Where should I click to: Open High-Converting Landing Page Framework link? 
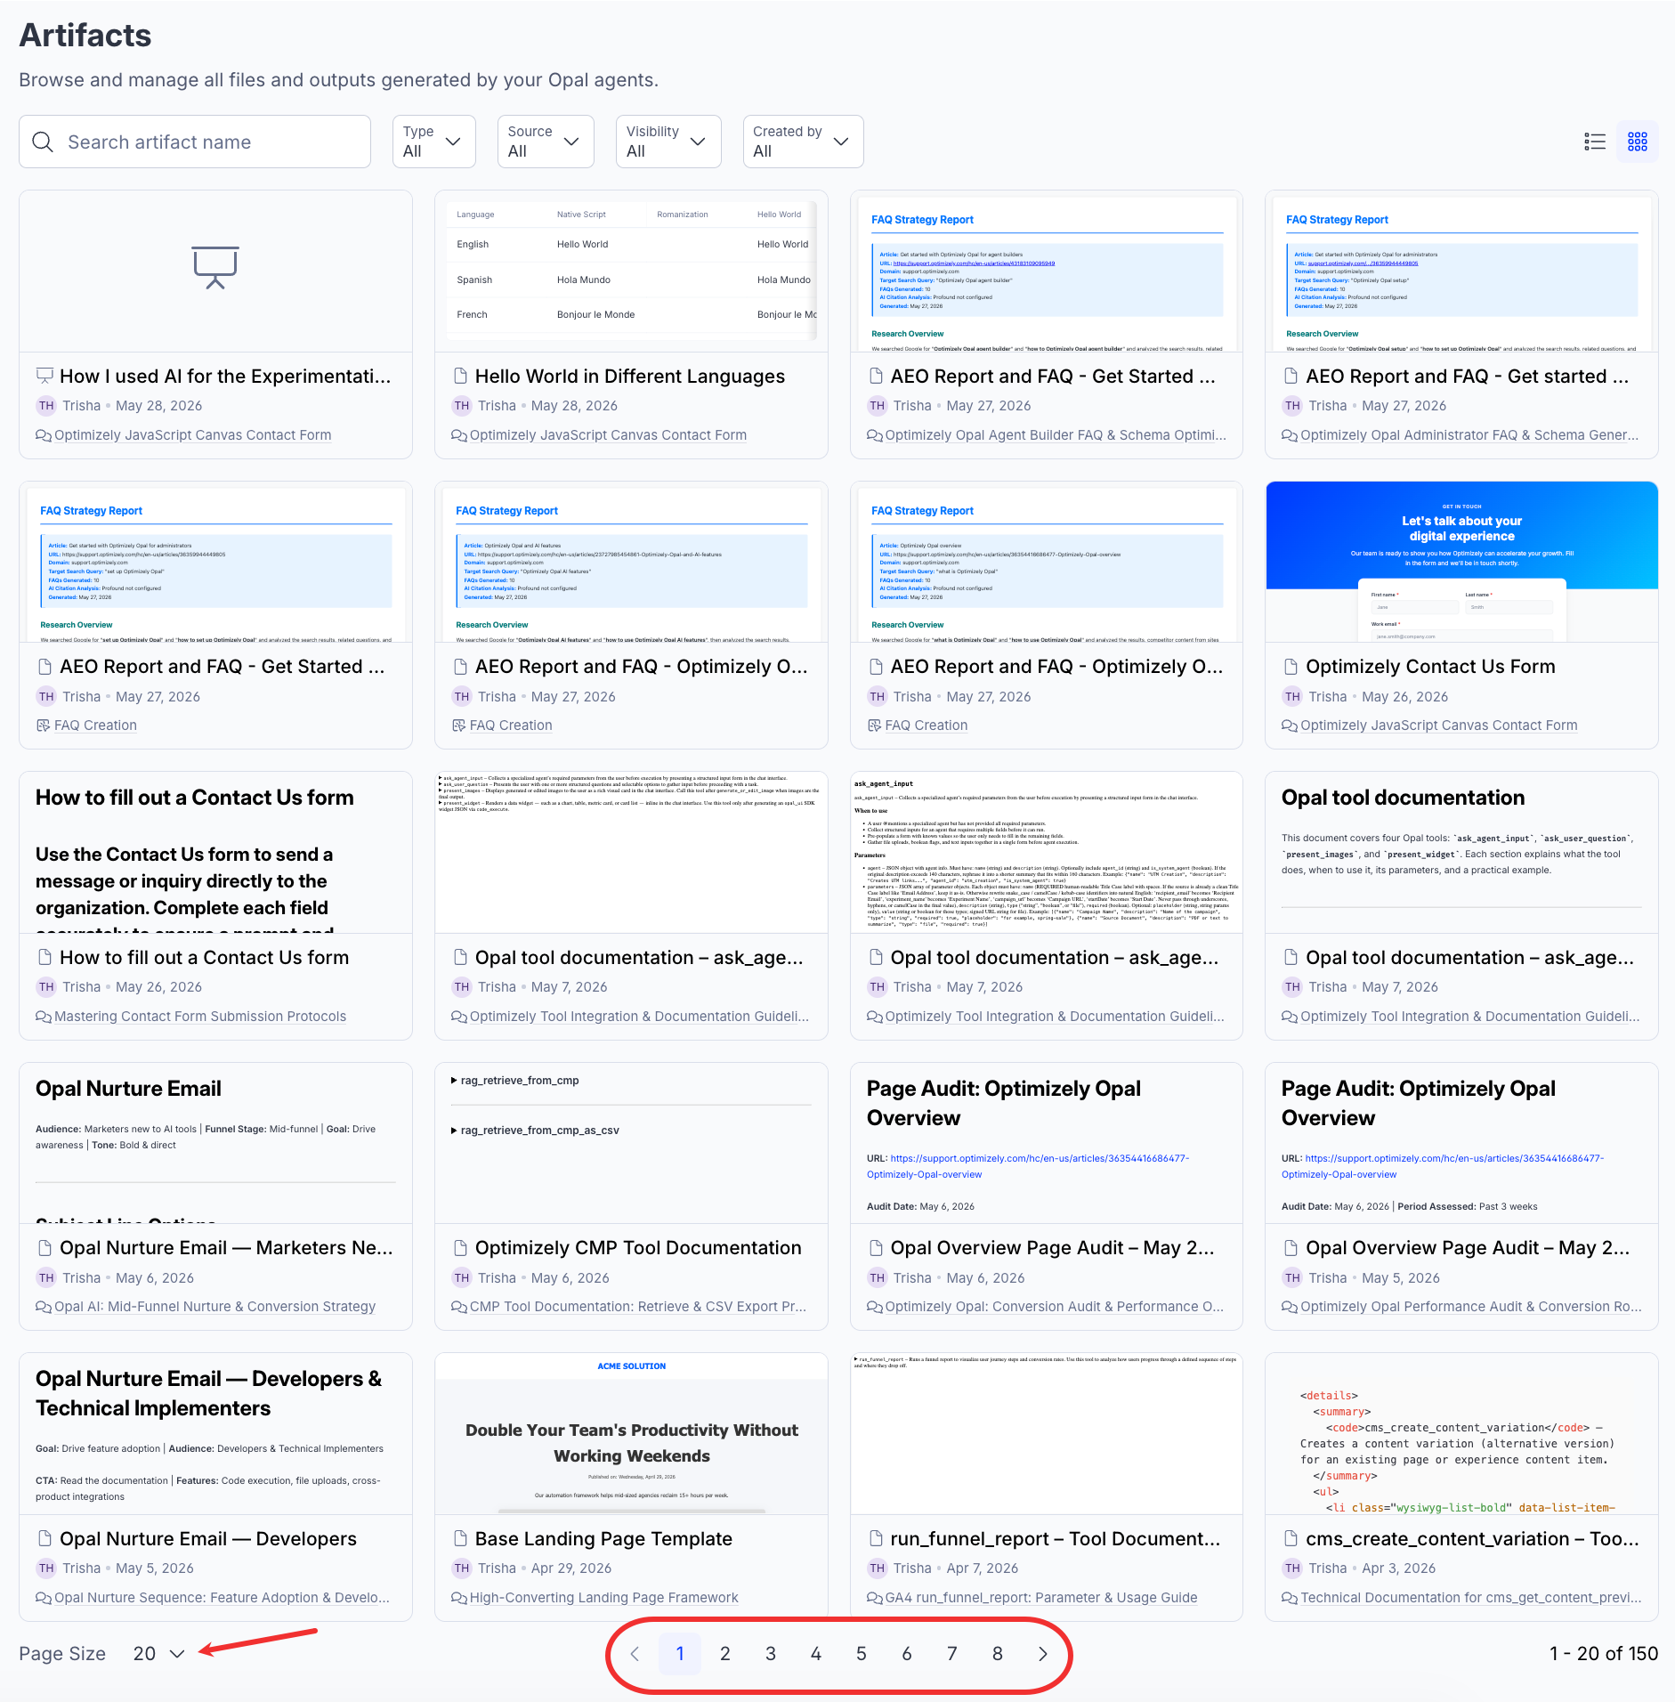pos(604,1598)
